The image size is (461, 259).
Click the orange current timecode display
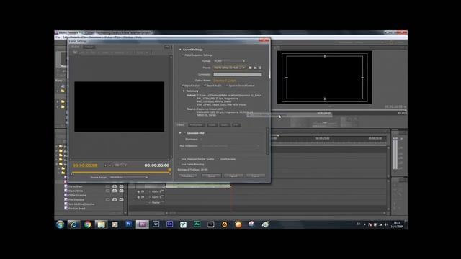tap(85, 165)
